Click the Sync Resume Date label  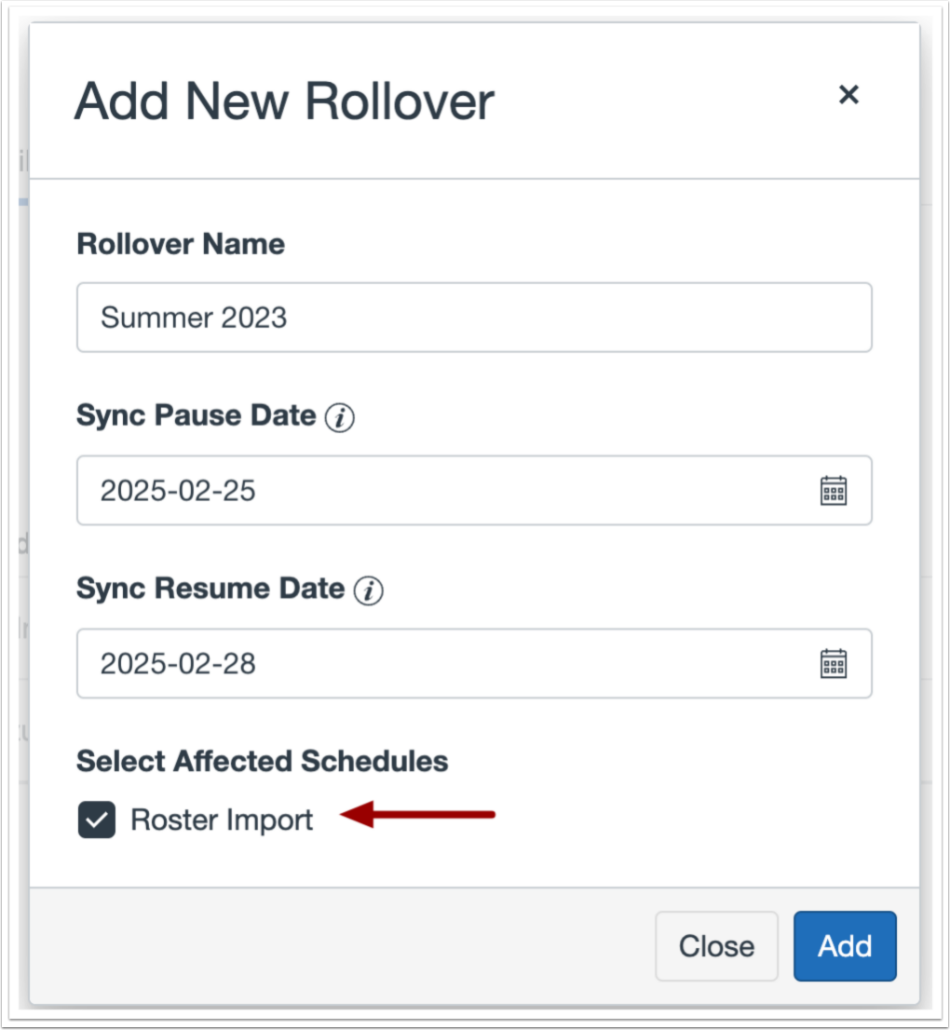(x=210, y=589)
